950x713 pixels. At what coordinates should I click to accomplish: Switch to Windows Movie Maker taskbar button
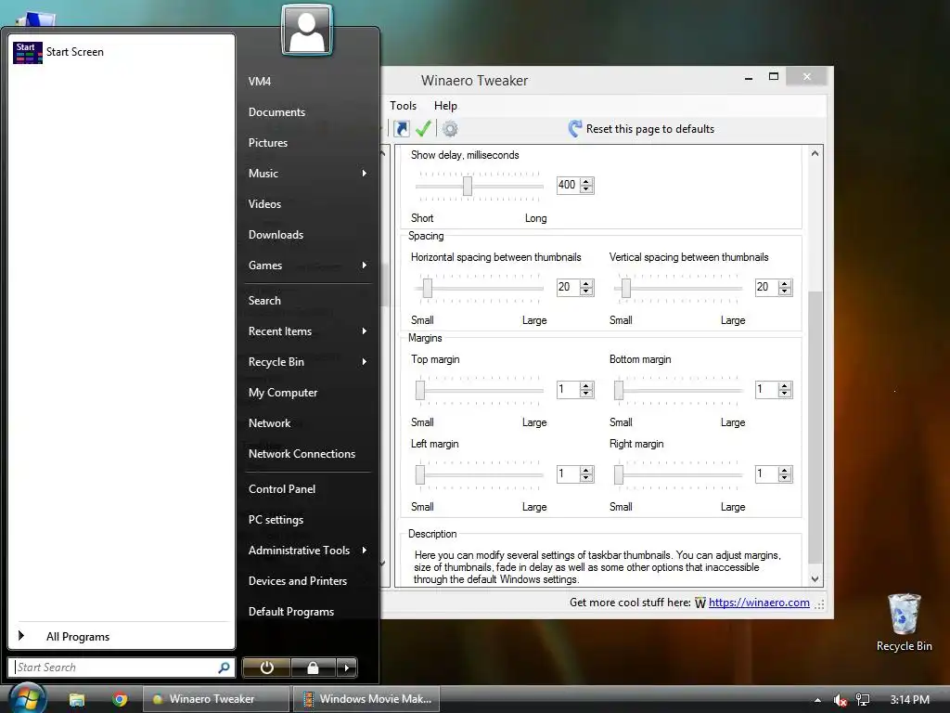click(x=366, y=699)
